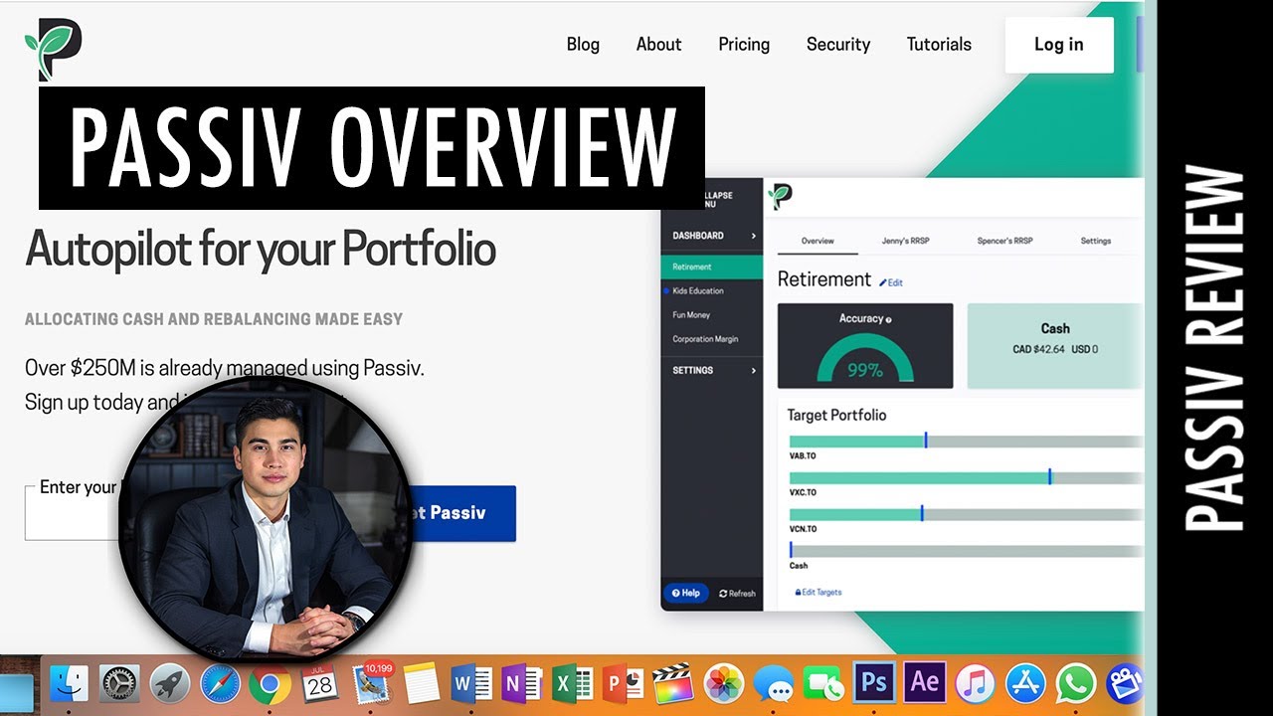Click the 99% accuracy gauge
Viewport: 1273px width, 716px height.
864,360
